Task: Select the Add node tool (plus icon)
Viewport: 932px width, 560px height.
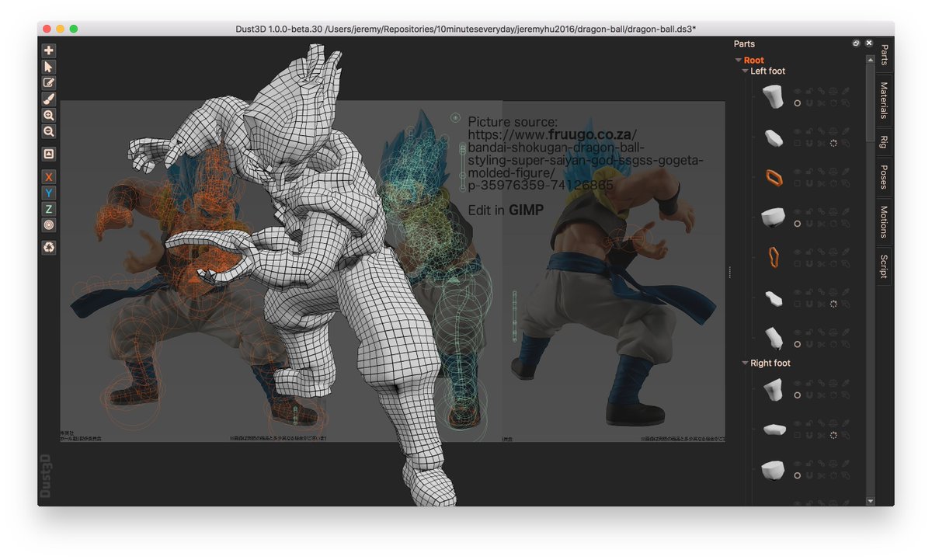Action: pyautogui.click(x=49, y=50)
